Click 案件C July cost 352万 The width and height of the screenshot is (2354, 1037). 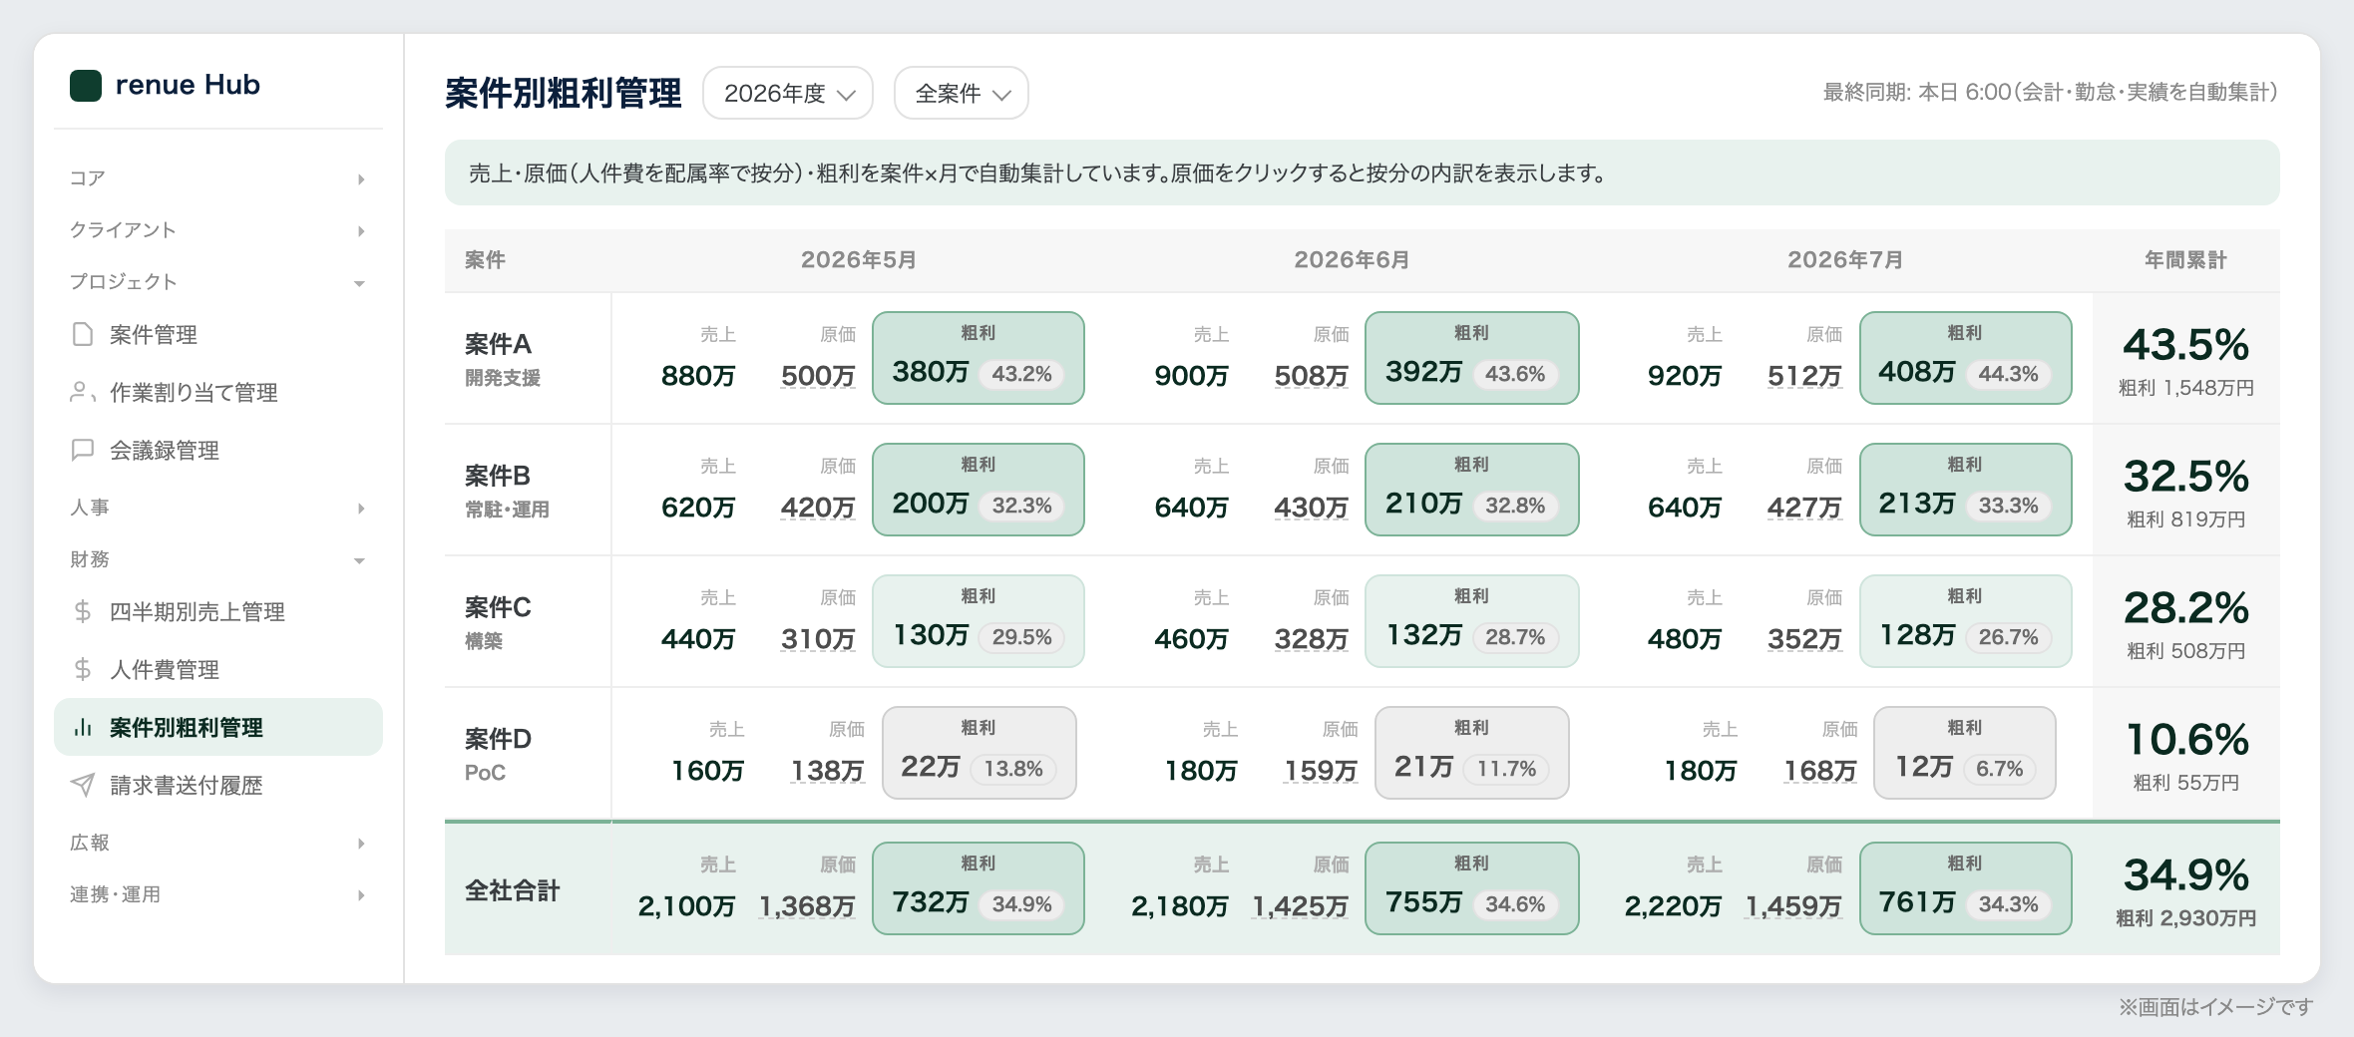click(x=1804, y=639)
